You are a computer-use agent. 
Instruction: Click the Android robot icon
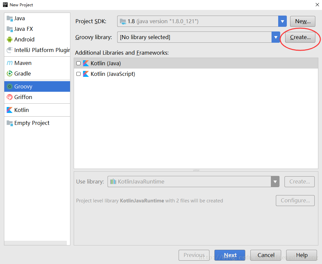(9, 39)
